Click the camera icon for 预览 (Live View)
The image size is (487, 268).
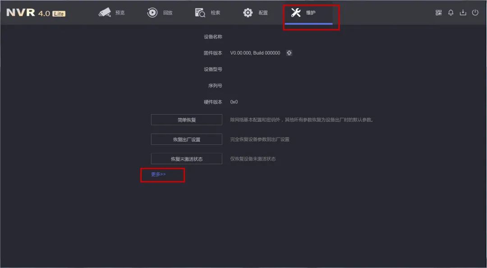pyautogui.click(x=105, y=13)
